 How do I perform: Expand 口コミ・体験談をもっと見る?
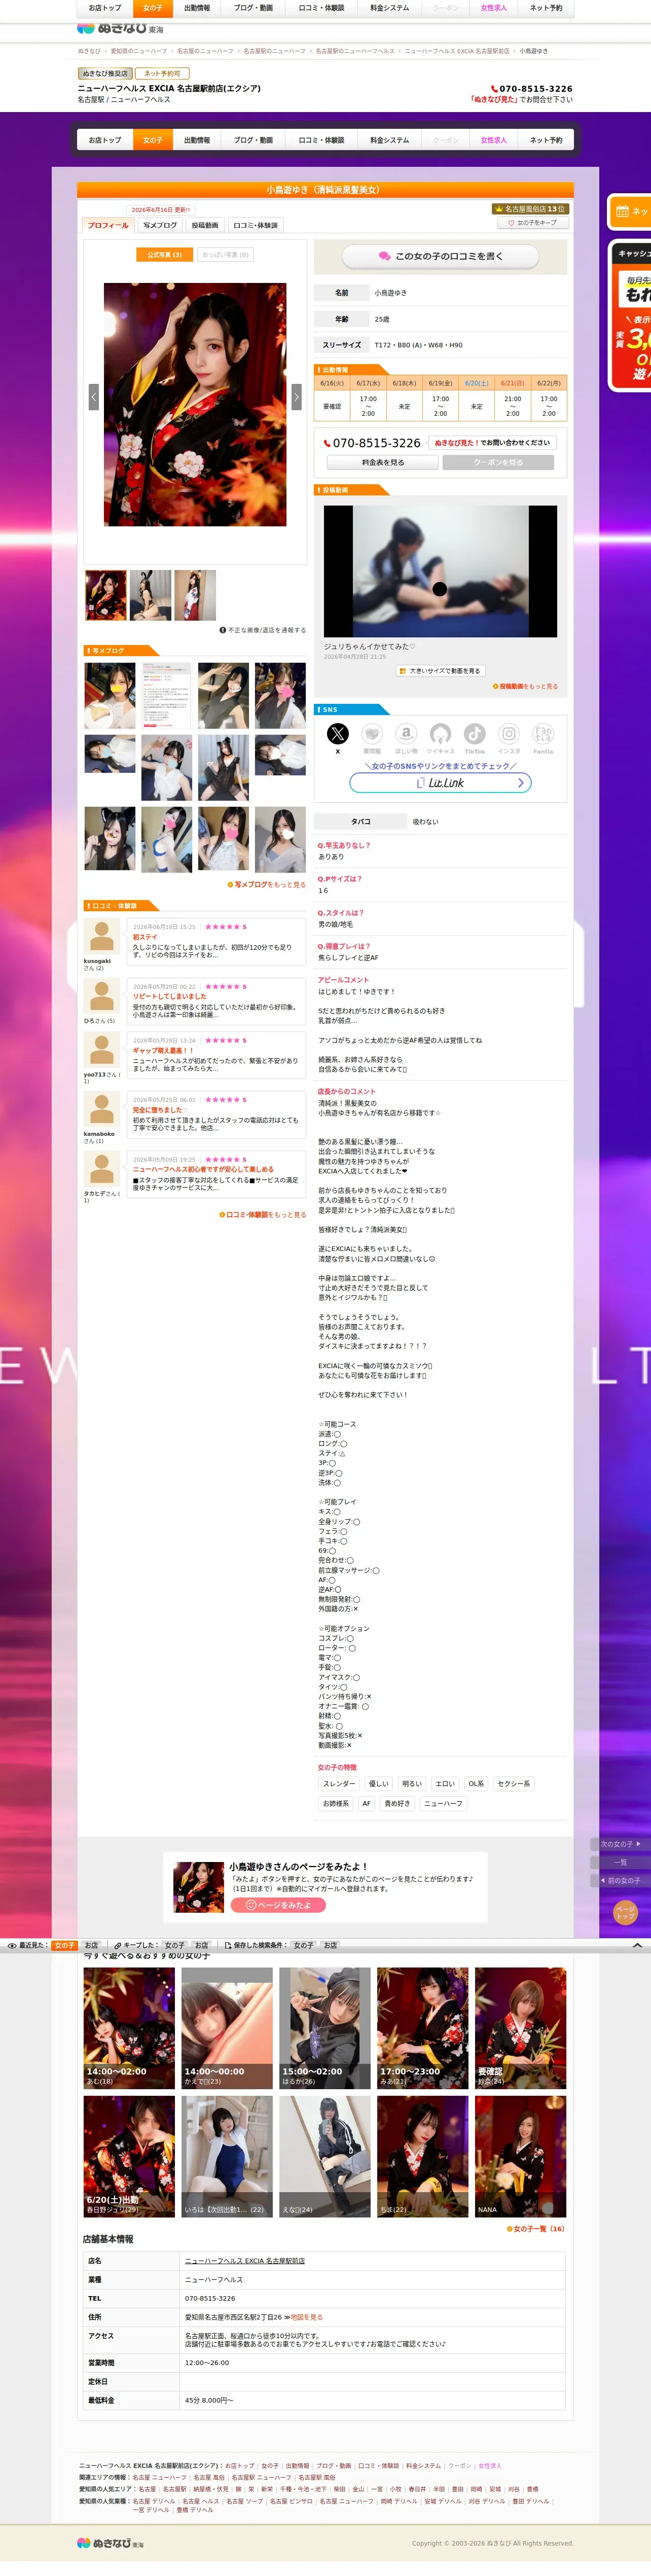click(263, 1214)
